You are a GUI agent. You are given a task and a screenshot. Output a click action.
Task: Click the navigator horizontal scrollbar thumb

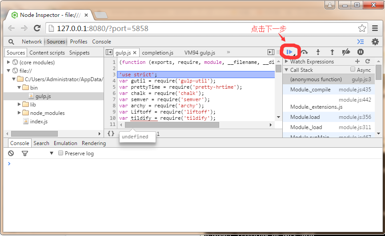[x=34, y=134]
